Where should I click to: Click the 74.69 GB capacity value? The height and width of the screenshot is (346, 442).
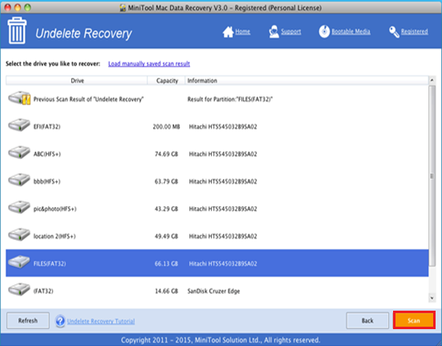(166, 154)
